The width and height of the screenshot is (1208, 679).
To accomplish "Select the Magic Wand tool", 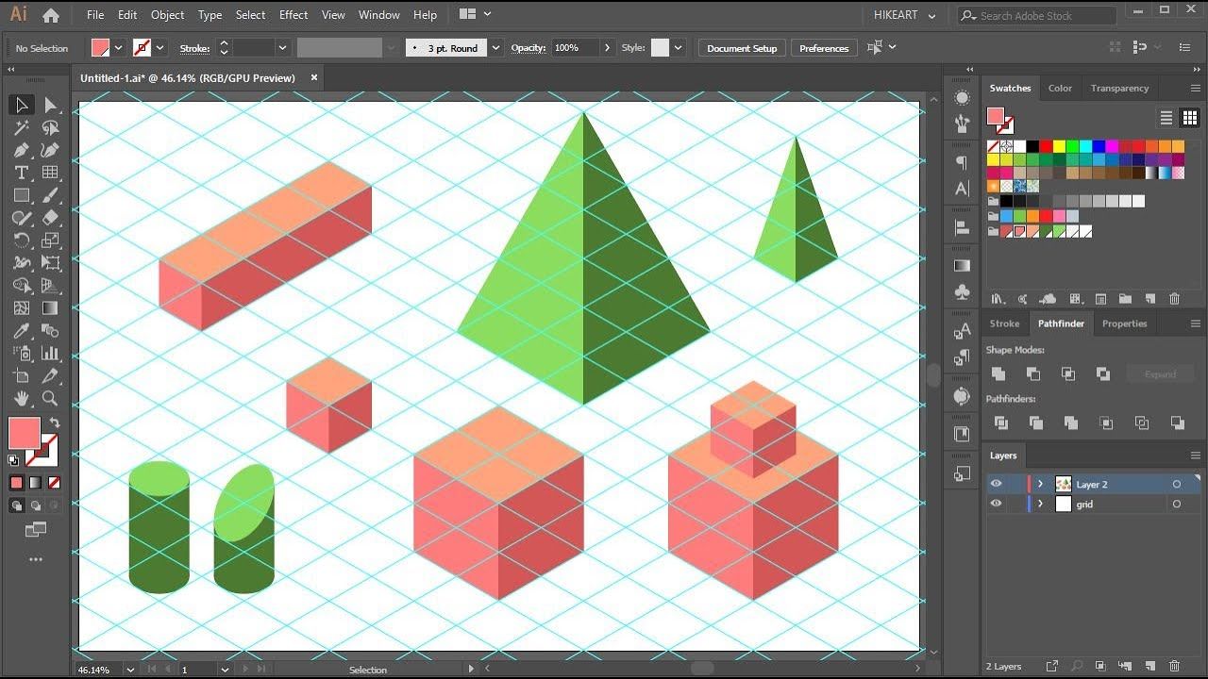I will click(x=22, y=127).
